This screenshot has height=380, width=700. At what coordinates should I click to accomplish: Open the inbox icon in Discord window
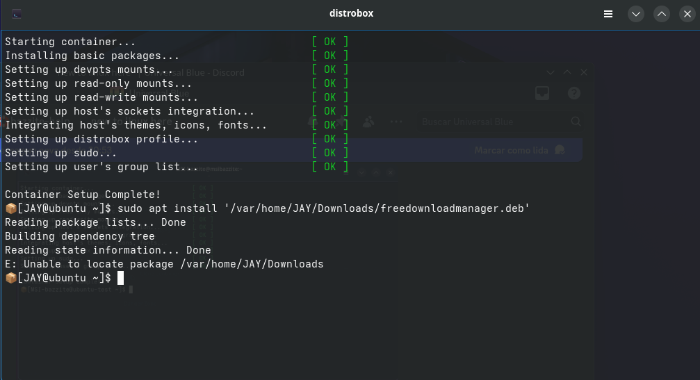point(542,93)
